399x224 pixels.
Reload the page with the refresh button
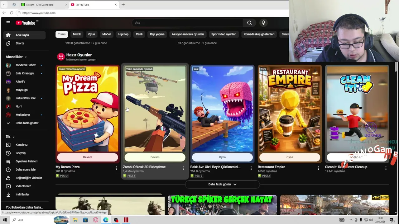click(12, 13)
